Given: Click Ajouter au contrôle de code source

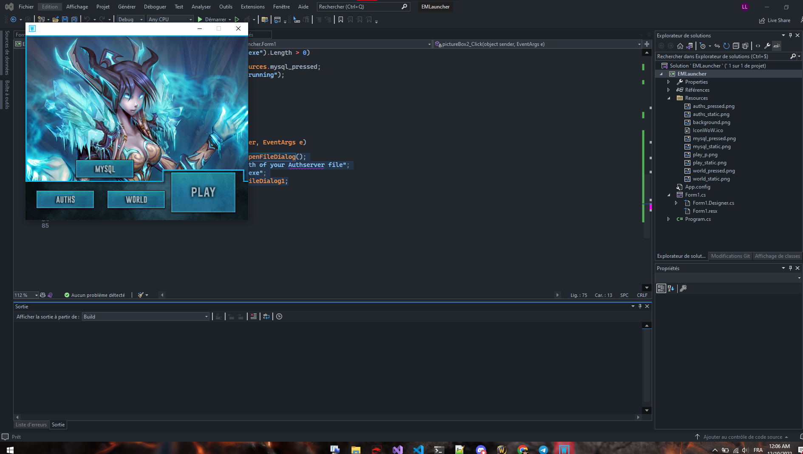Looking at the screenshot, I should (x=742, y=437).
